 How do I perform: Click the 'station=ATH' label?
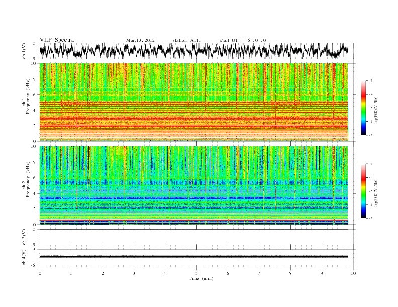point(186,40)
